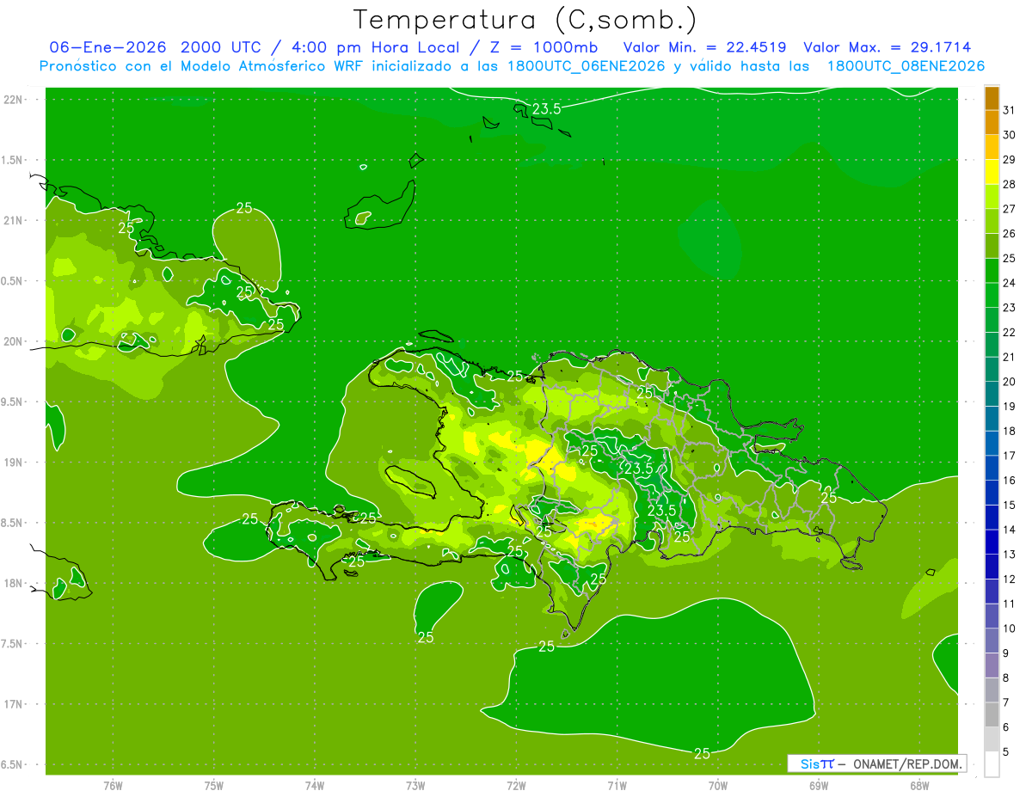Viewport: 1032px width, 797px height.
Task: Click the white legend swatch below 5
Action: (x=992, y=763)
